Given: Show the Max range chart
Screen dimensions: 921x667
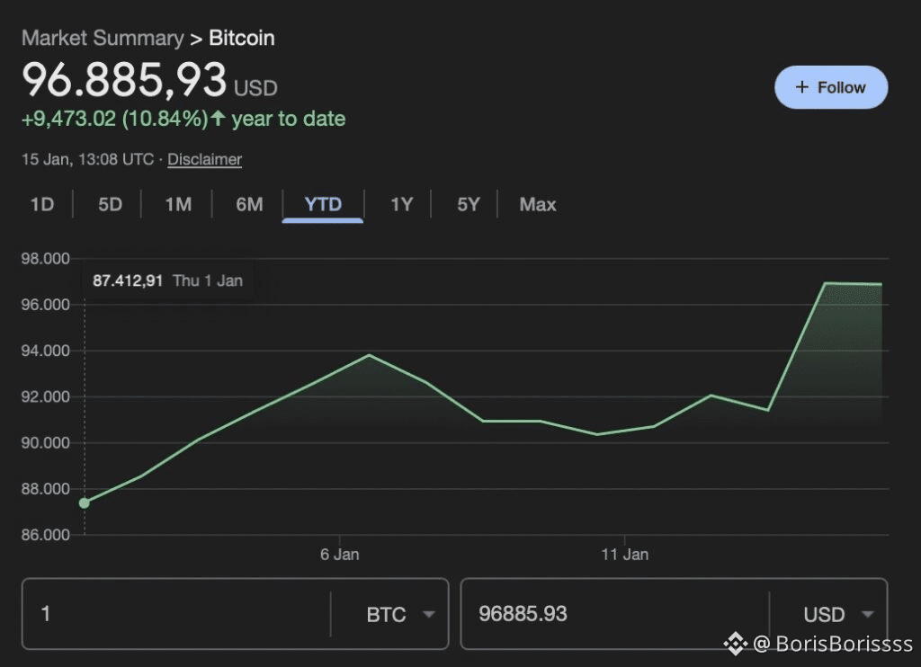Looking at the screenshot, I should tap(538, 204).
